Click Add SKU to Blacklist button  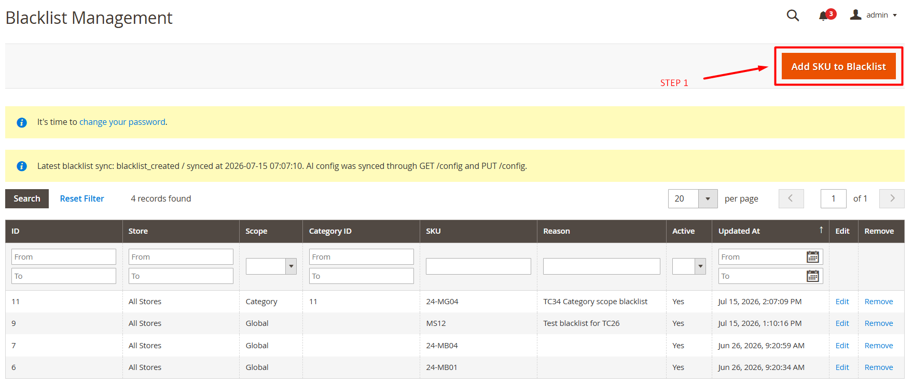point(838,66)
